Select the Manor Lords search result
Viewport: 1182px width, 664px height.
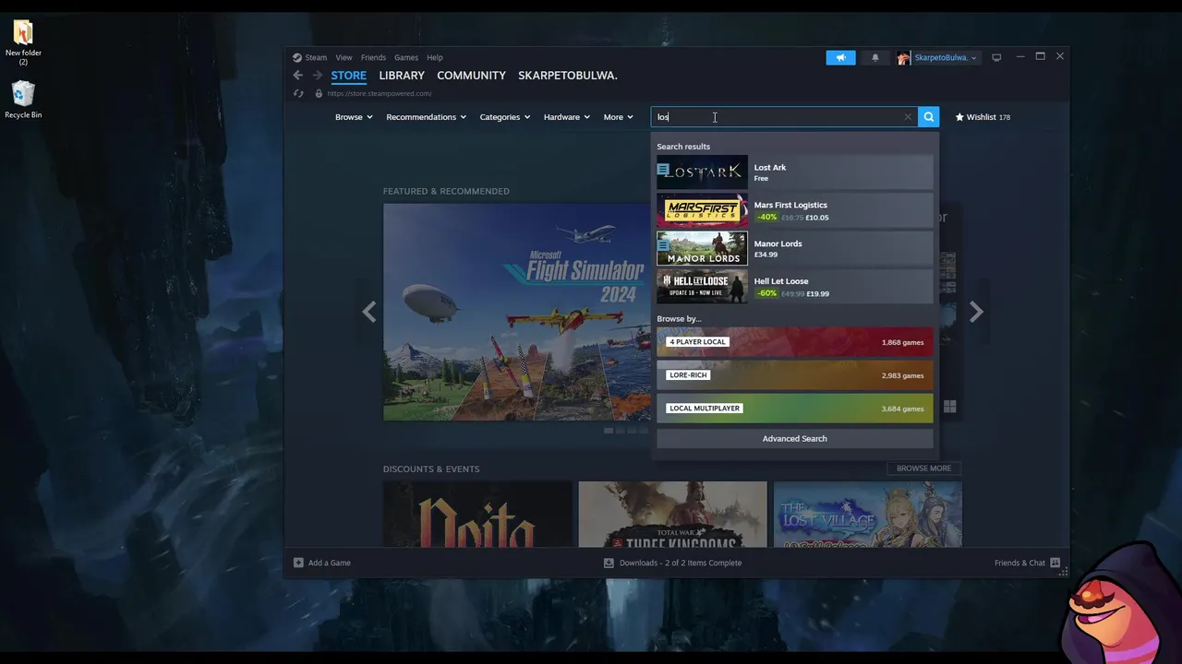794,249
